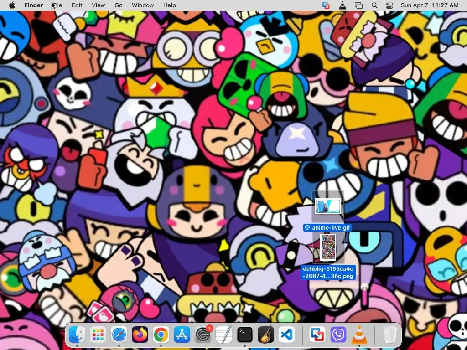467x350 pixels.
Task: Open the window mirroring menu bar icon
Action: (x=358, y=5)
